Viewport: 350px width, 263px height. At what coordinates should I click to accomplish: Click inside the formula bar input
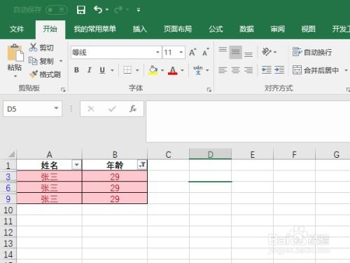(x=248, y=121)
